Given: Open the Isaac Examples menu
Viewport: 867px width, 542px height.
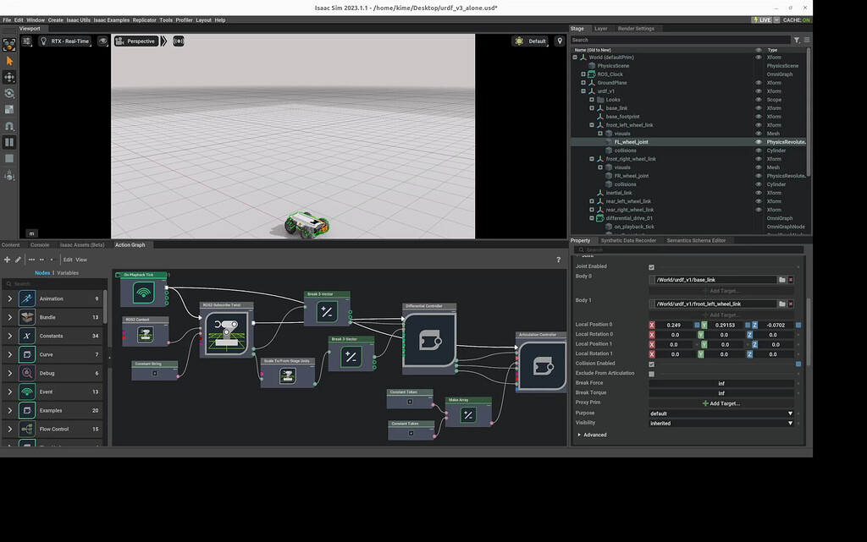Looking at the screenshot, I should pyautogui.click(x=112, y=19).
